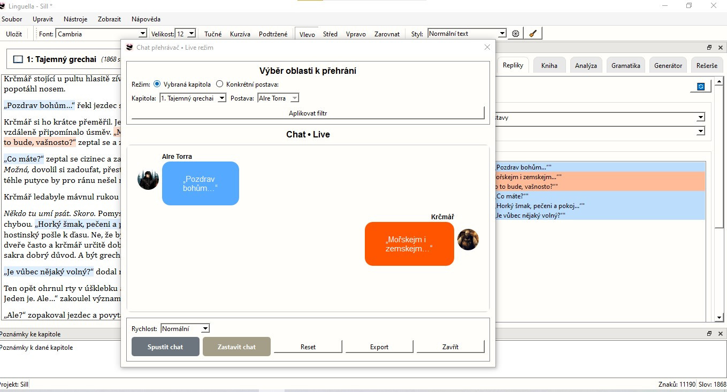Viewport: 727px width, 392px height.
Task: Open the empty dropdown in the Repliky panel
Action: (600, 131)
